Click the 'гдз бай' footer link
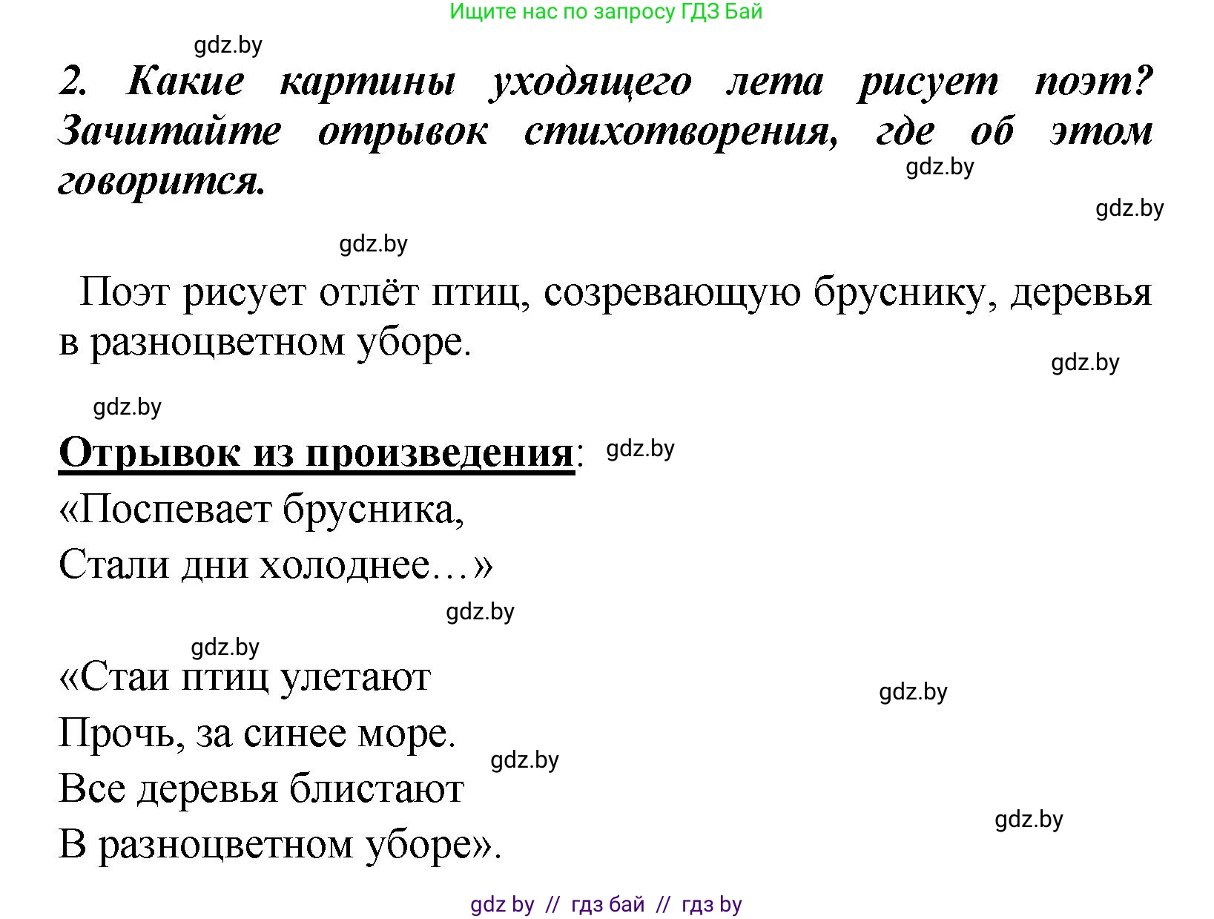Viewport: 1214px width, 919px height. [606, 904]
